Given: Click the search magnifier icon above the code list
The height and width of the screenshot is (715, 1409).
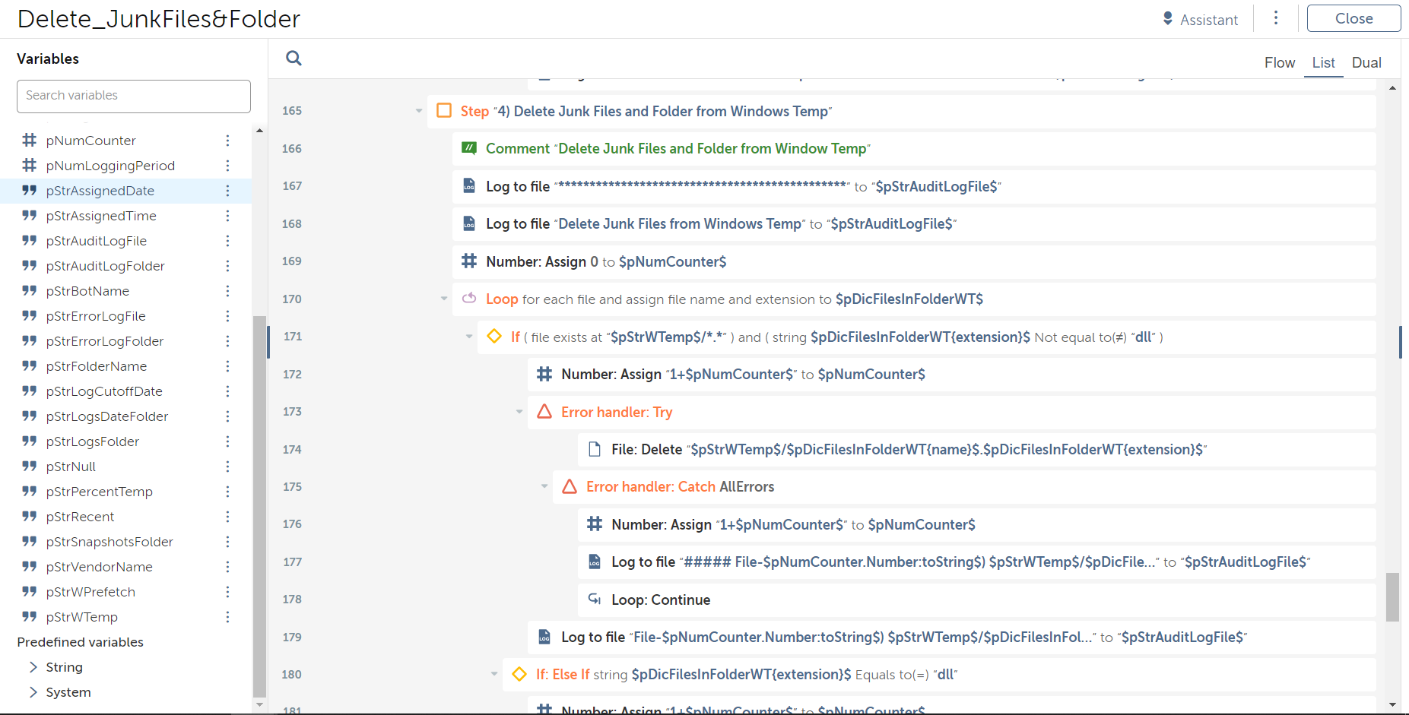Looking at the screenshot, I should click(294, 59).
